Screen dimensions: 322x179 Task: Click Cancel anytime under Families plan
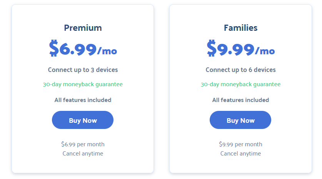[240, 154]
